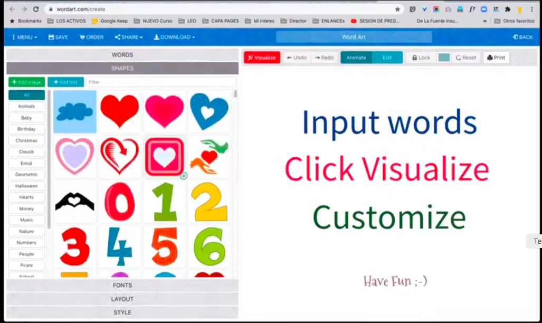542x323 pixels.
Task: Pick the blue number 4 shape
Action: tap(120, 246)
